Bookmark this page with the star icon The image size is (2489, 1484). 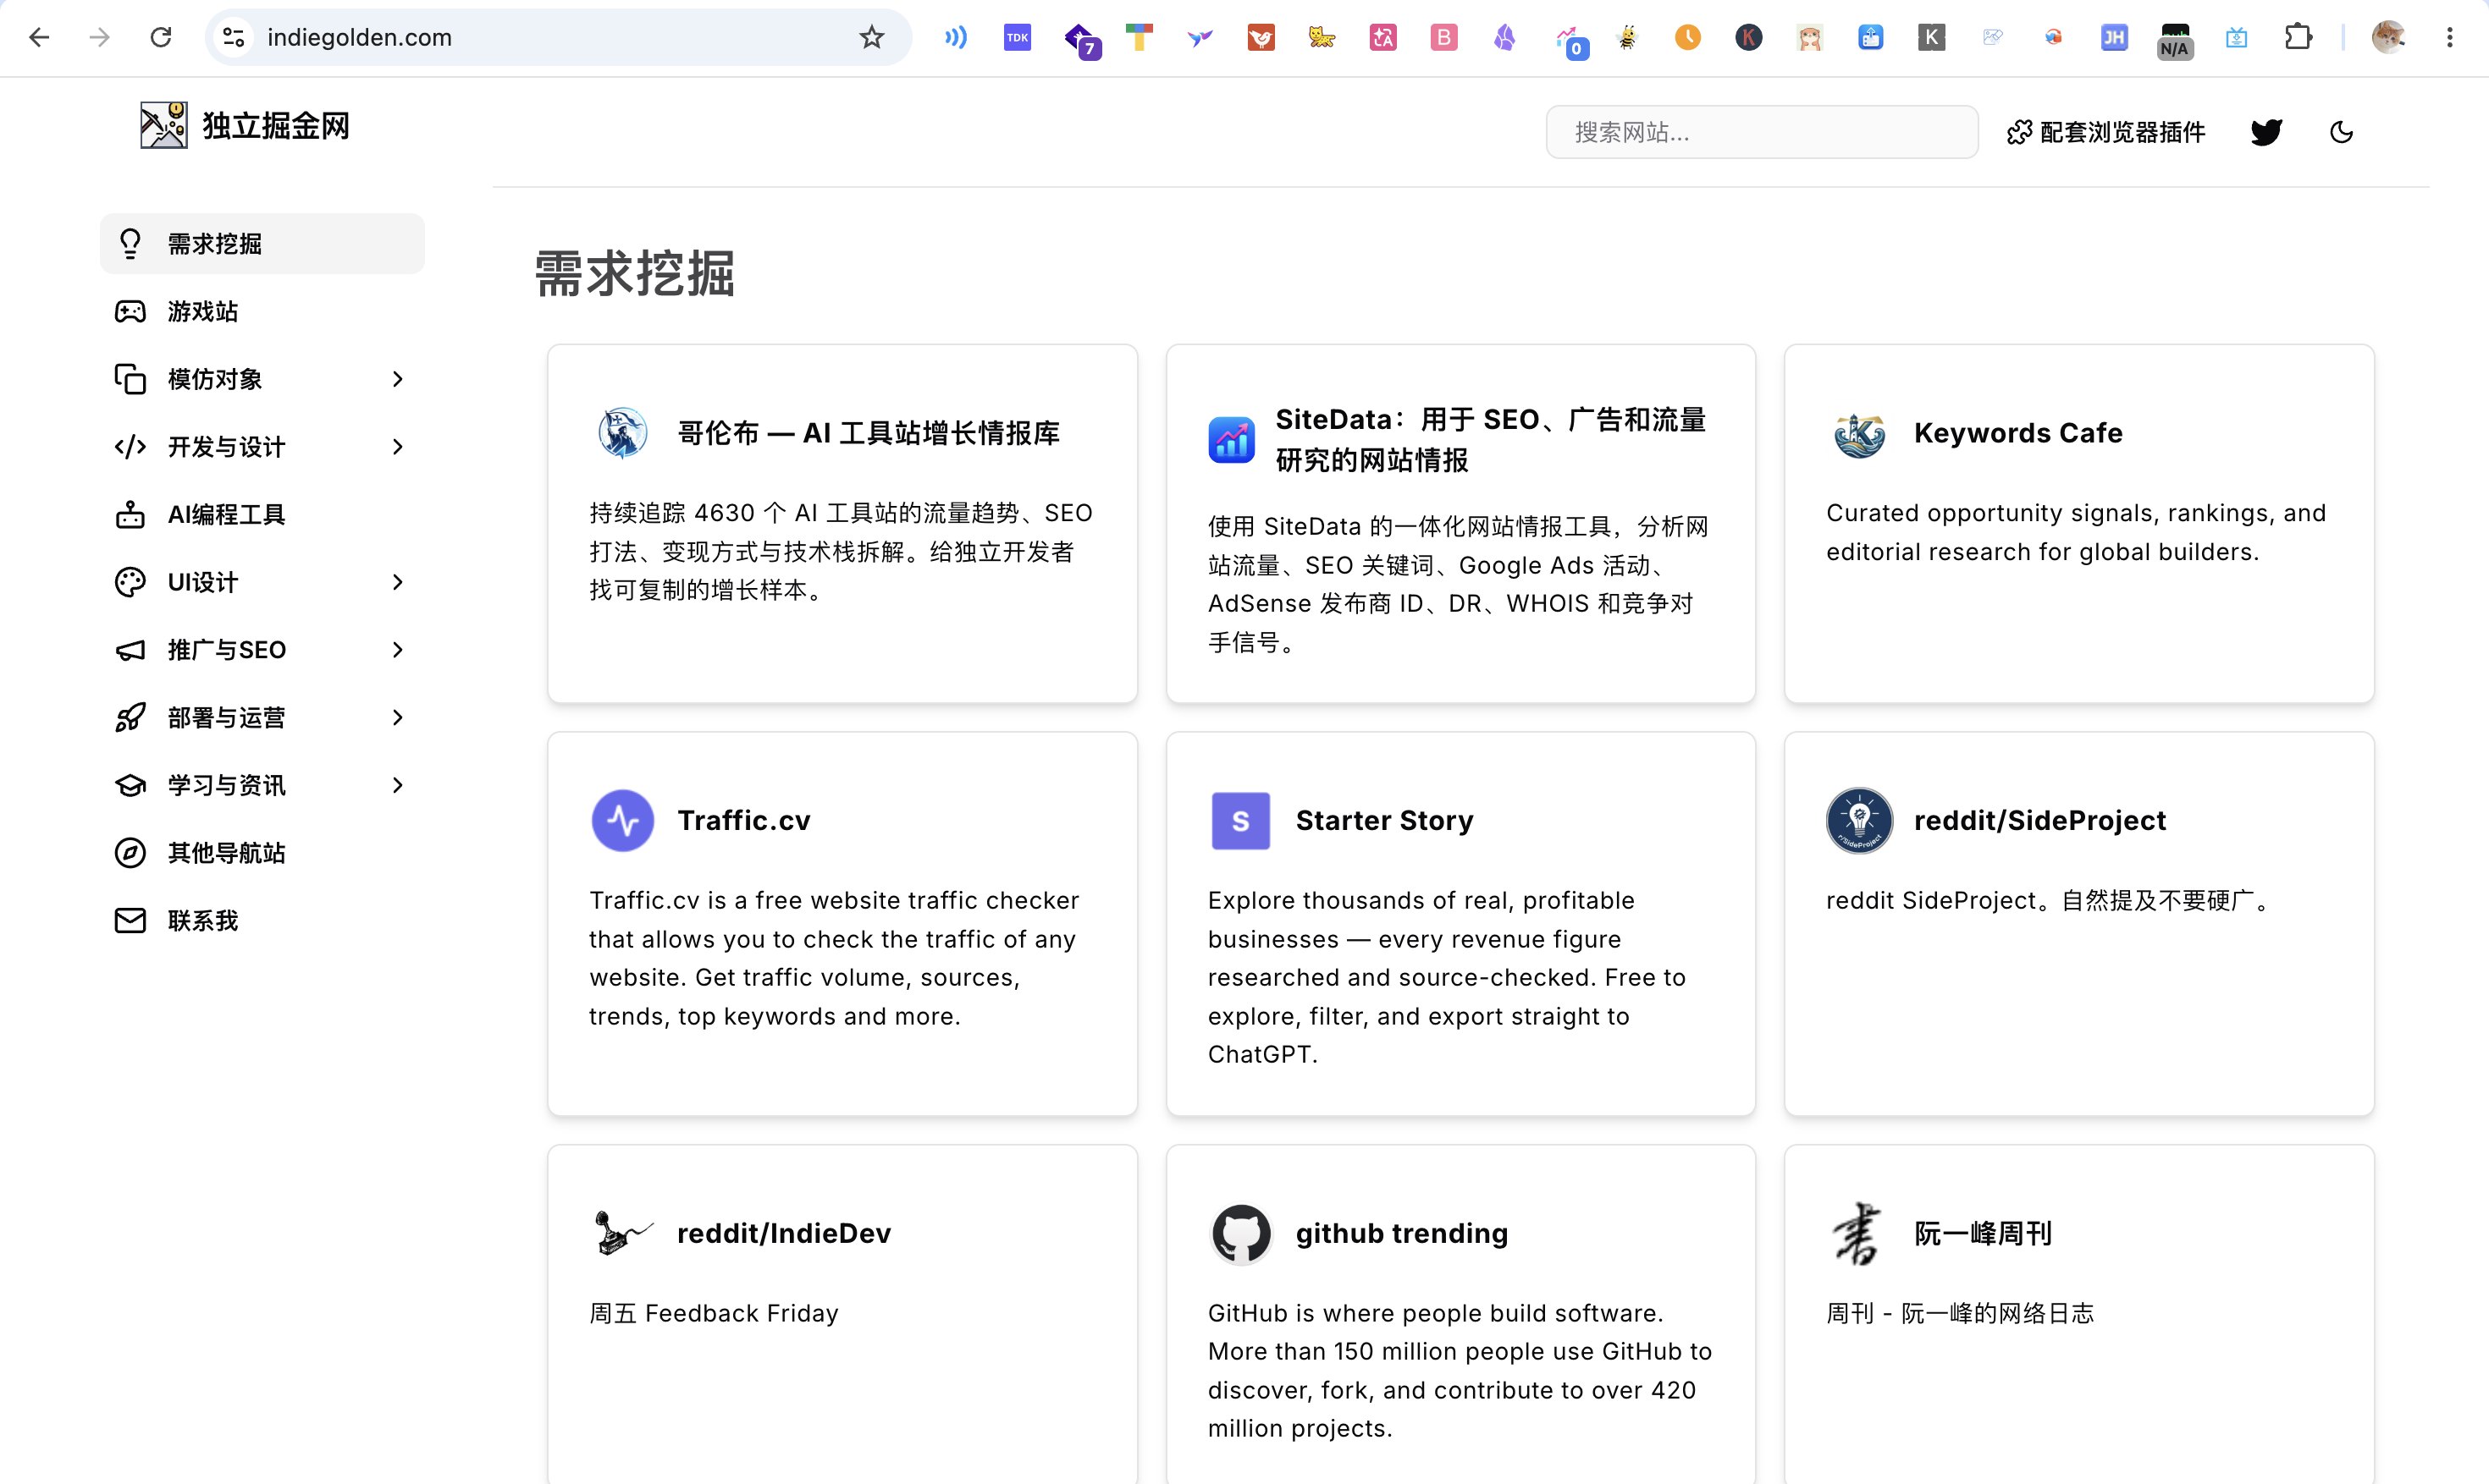point(871,38)
